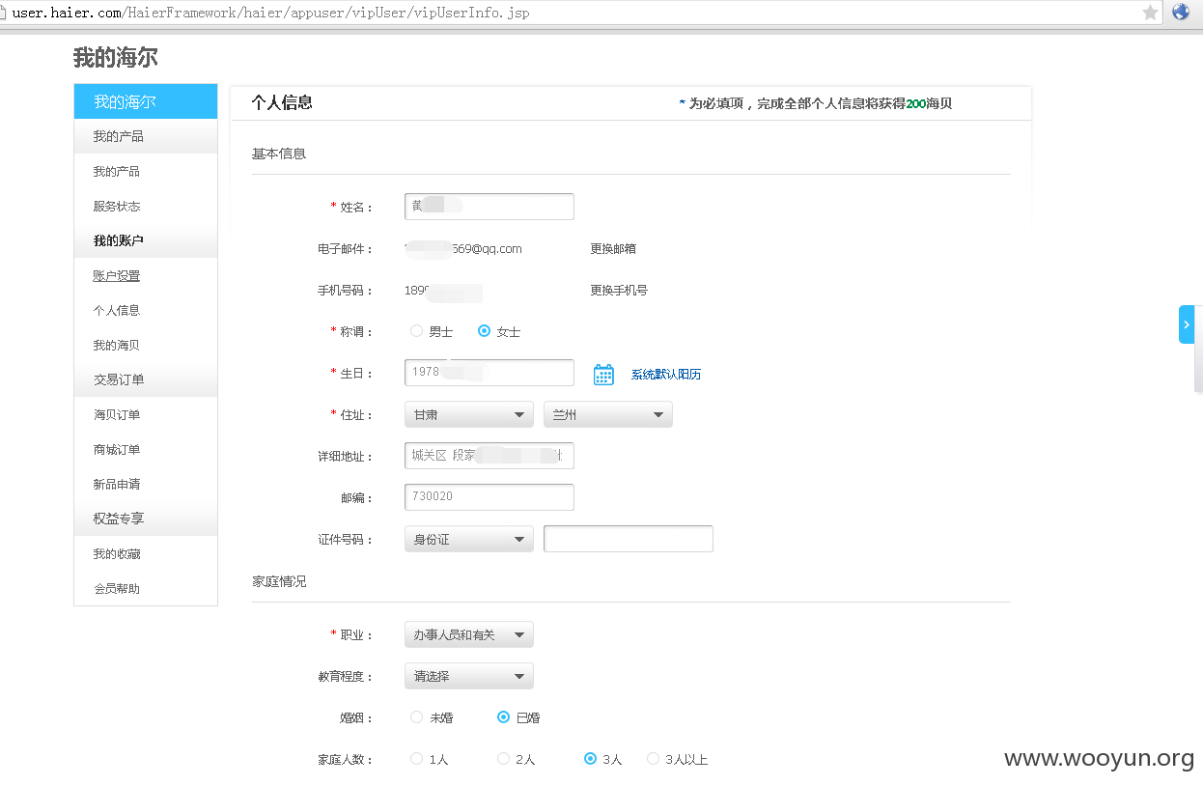Select 3人 family size option

click(591, 759)
